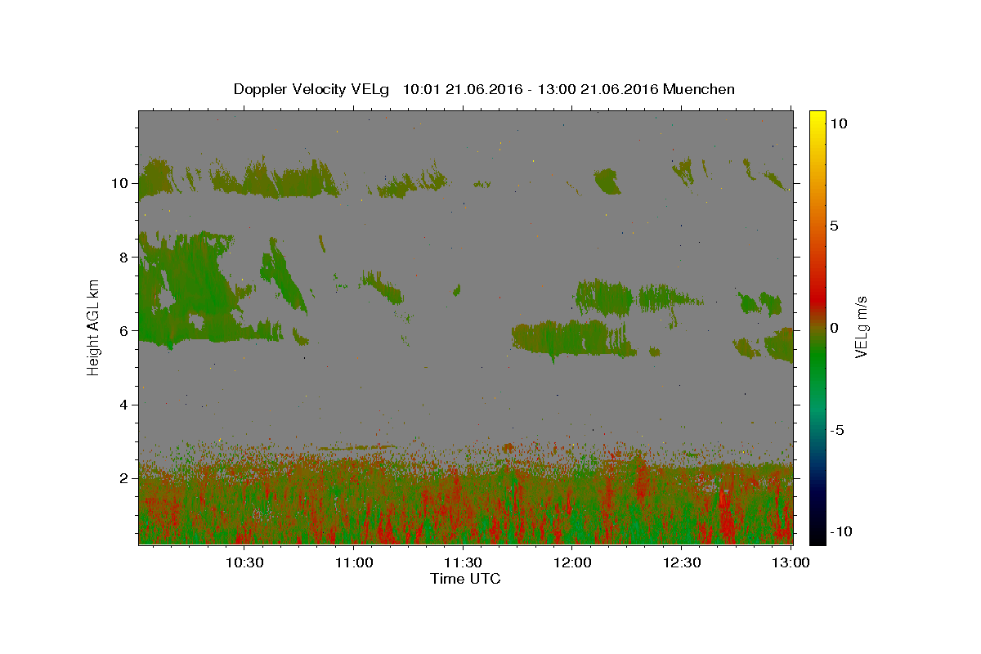Viewport: 981px width, 654px height.
Task: Click the "10:30" time tick label
Action: tap(244, 562)
